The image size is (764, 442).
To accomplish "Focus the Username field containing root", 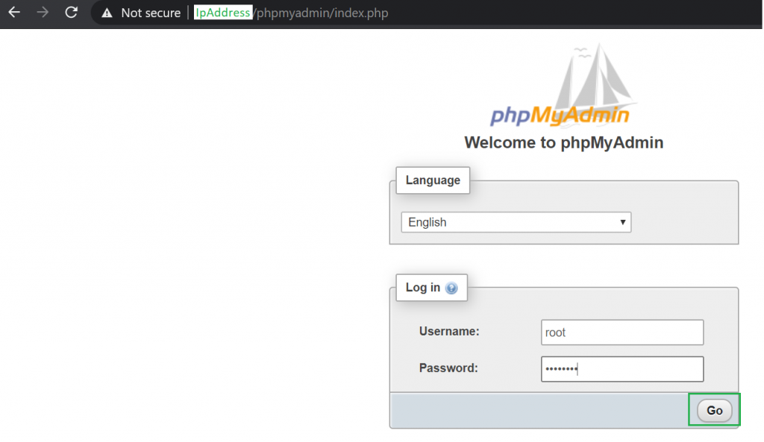I will [x=621, y=332].
